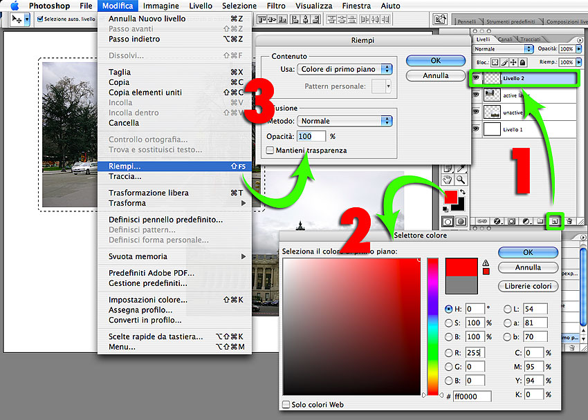Select the H hue radio button
This screenshot has height=420, width=588.
448,309
